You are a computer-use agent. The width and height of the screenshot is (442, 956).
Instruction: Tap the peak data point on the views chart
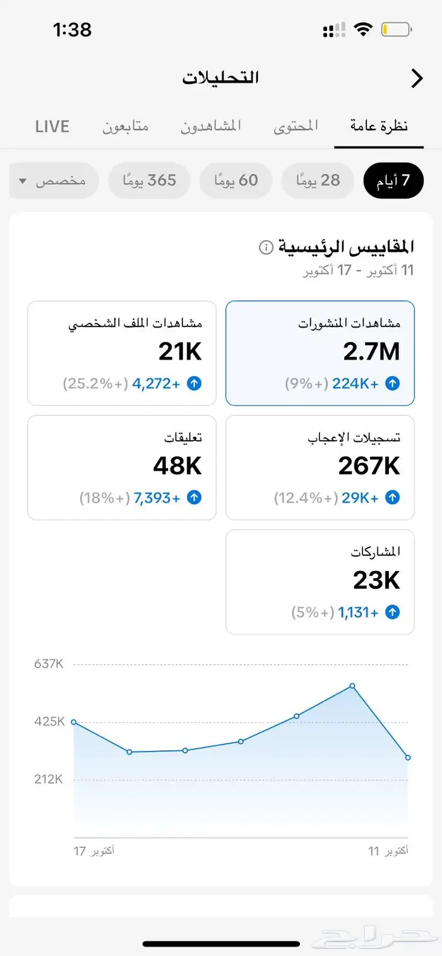tap(352, 686)
